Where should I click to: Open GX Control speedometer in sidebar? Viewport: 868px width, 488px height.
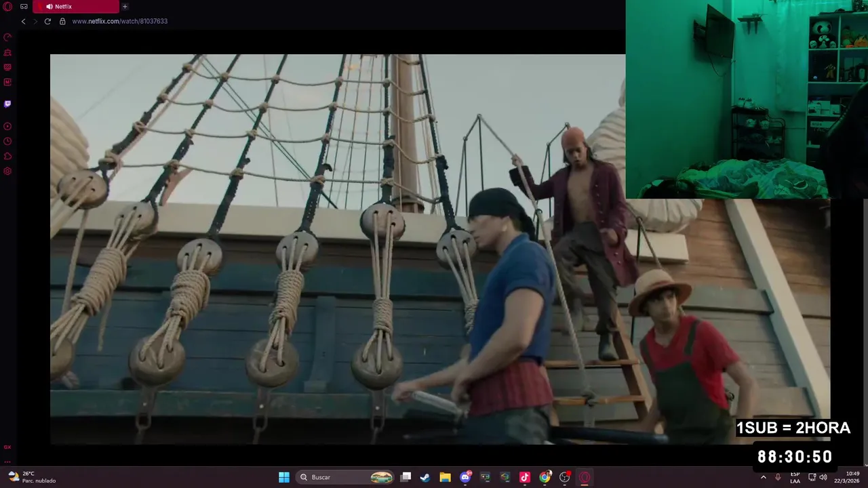7,37
